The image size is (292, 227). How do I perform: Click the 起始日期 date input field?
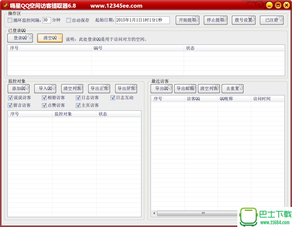(142, 20)
